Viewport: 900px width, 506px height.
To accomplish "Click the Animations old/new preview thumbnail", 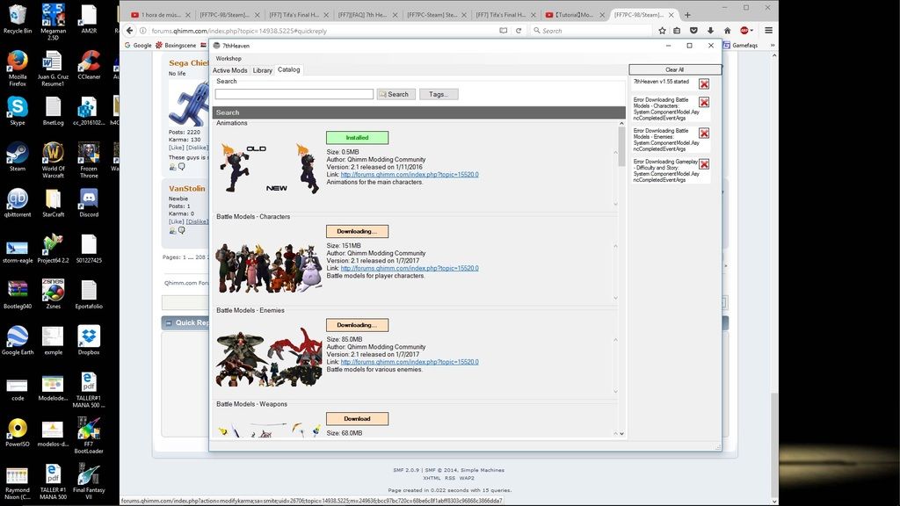I will (269, 169).
